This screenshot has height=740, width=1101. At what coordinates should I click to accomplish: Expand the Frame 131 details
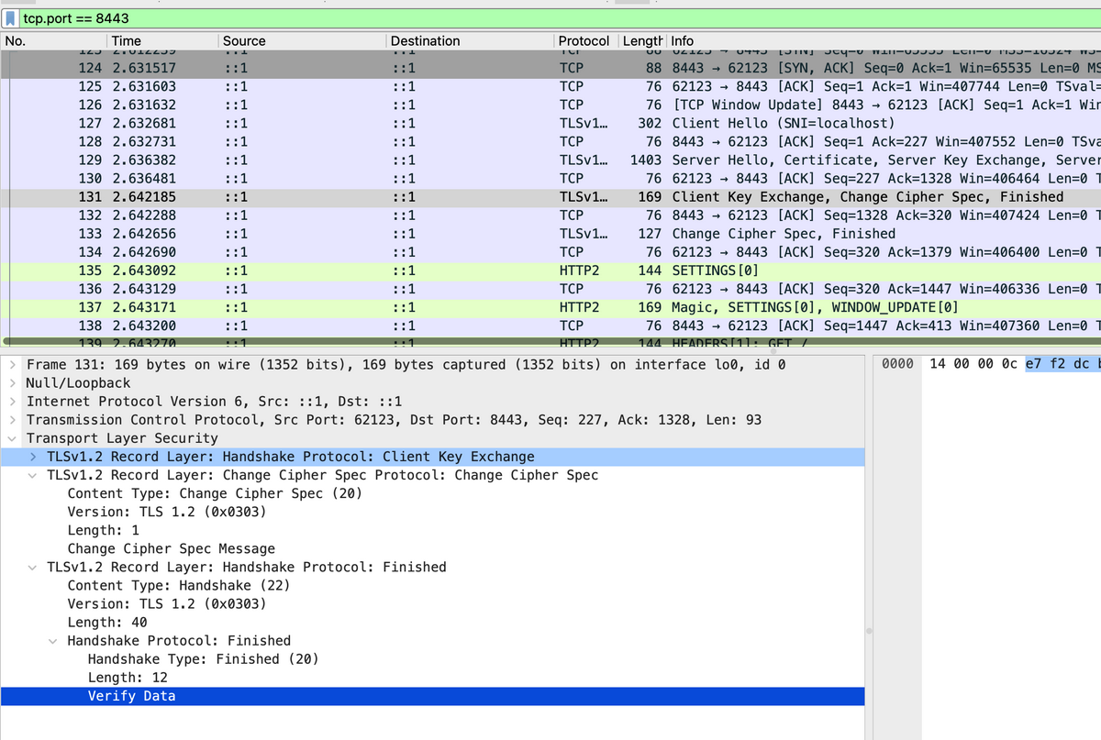13,364
